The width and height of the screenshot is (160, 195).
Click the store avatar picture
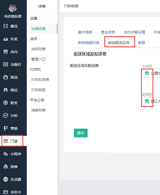pyautogui.click(x=13, y=8)
